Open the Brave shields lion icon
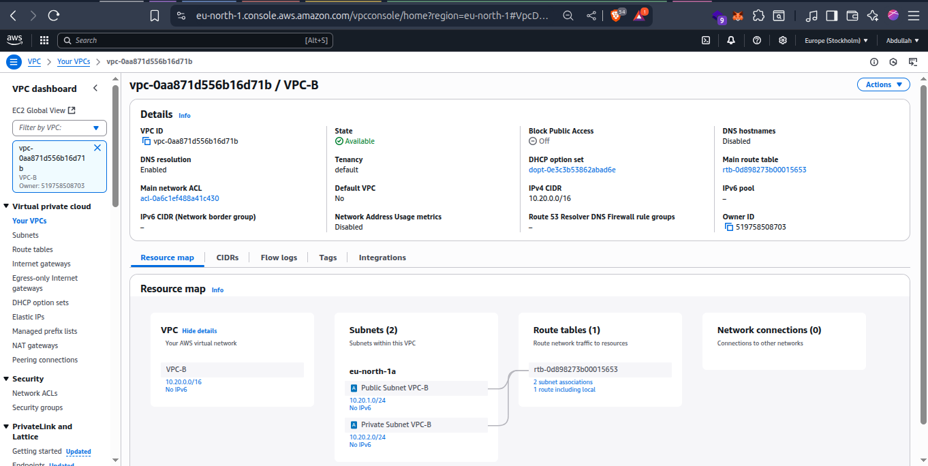 [617, 14]
